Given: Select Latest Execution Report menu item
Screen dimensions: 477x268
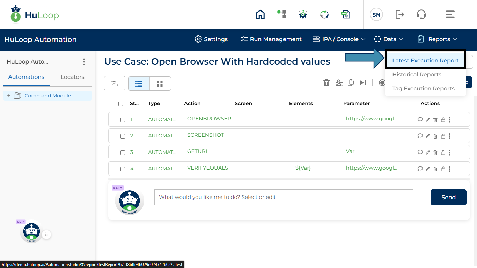Looking at the screenshot, I should pyautogui.click(x=425, y=61).
